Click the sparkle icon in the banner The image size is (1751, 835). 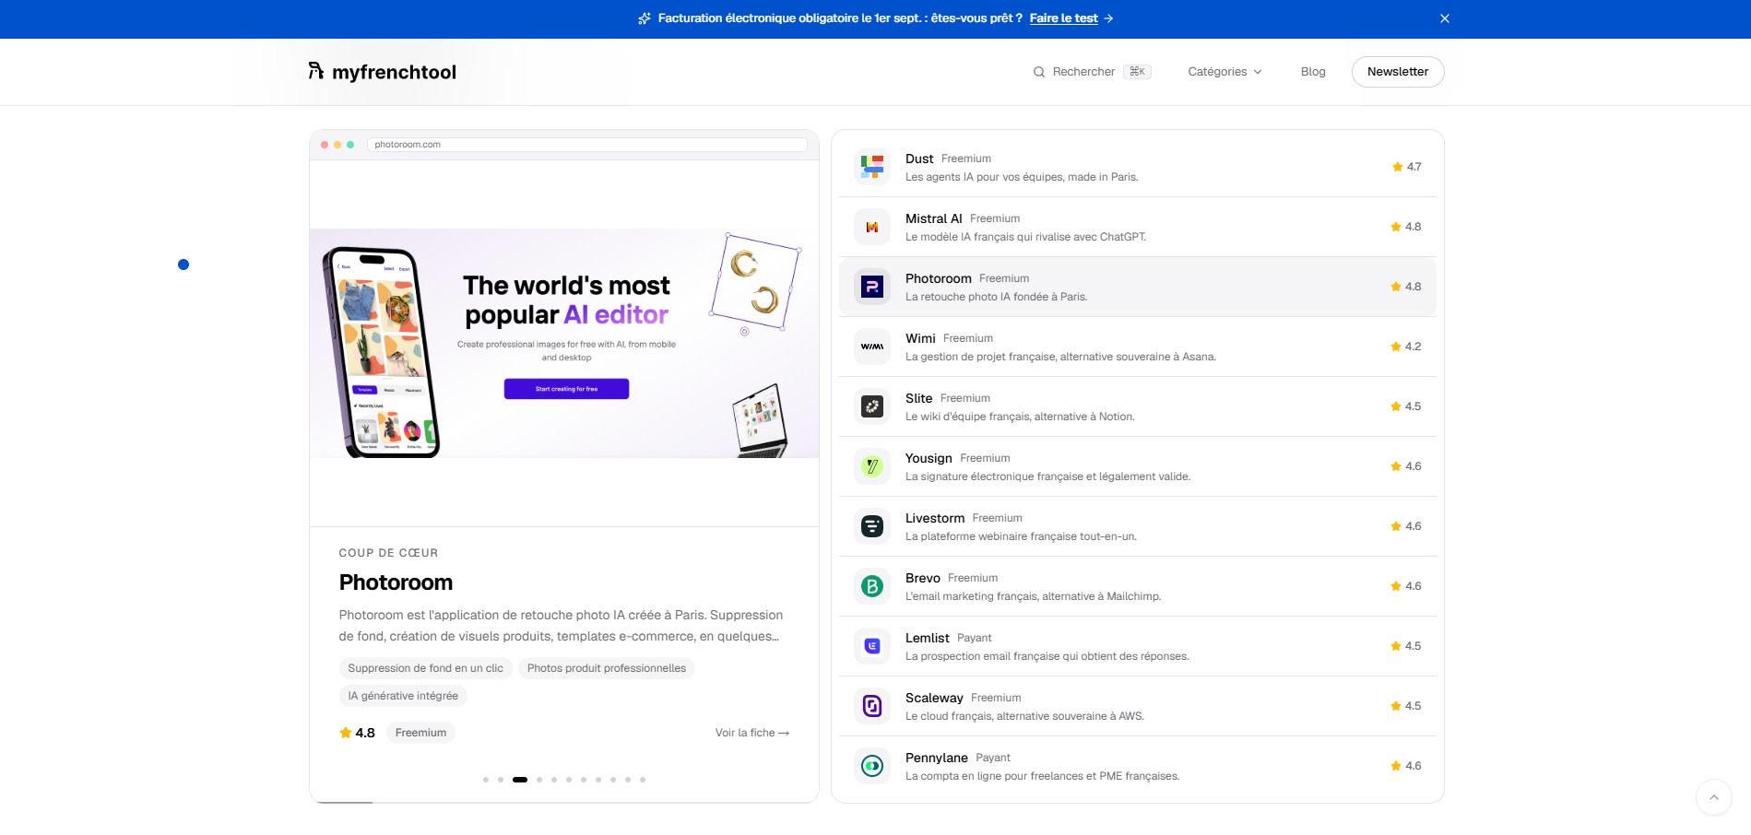pos(645,18)
